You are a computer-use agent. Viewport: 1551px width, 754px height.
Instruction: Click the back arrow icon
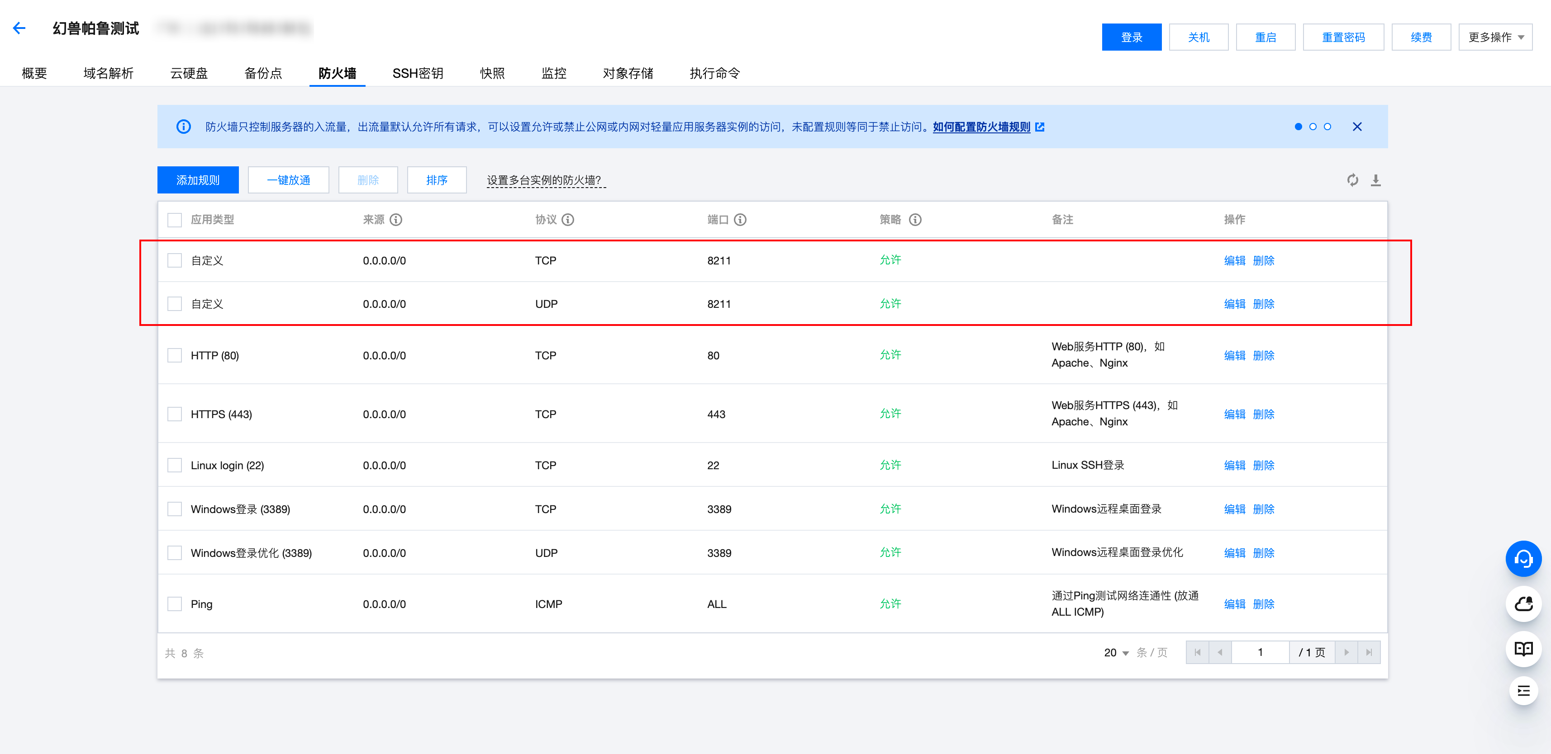pyautogui.click(x=19, y=28)
